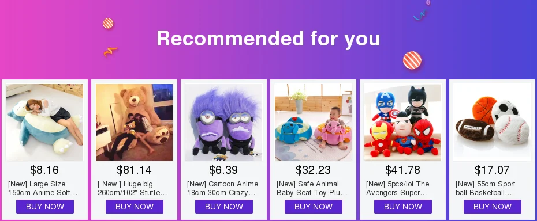
Task: Open the Huge big 260cm/102" Stuffed title
Action: click(x=132, y=188)
